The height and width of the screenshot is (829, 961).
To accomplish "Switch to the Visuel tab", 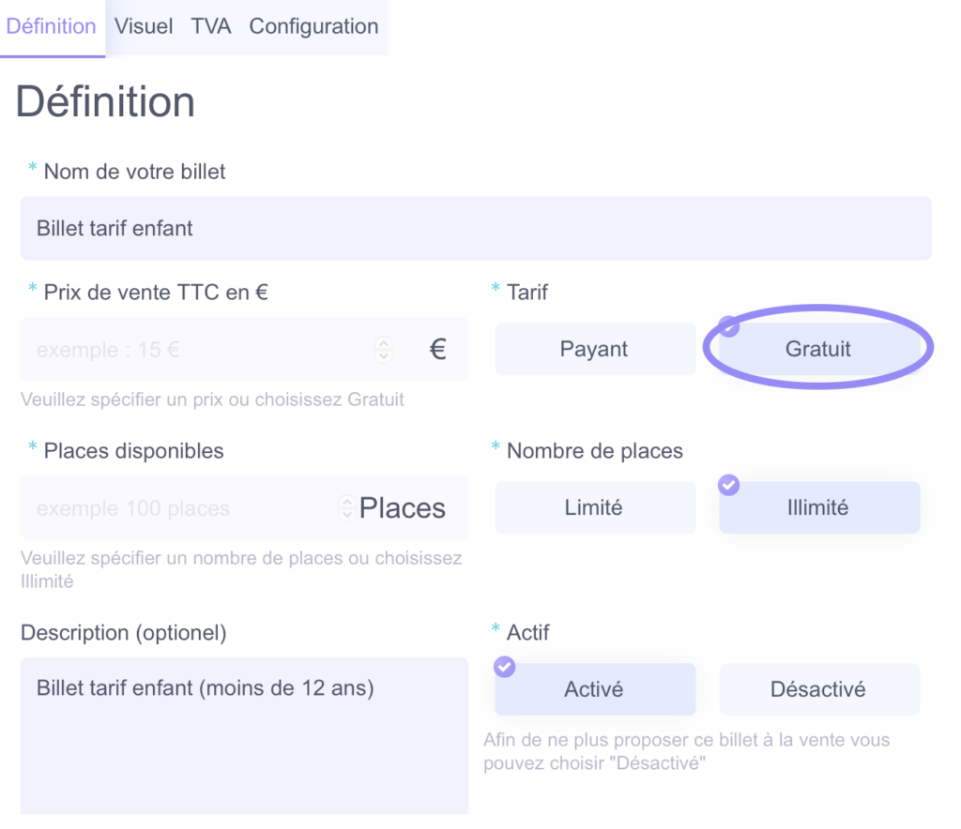I will 144,27.
